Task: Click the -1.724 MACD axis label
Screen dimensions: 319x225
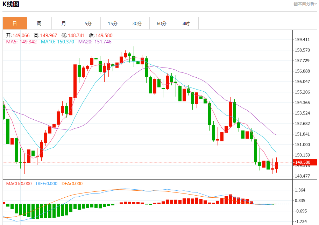Action: tap(301, 222)
